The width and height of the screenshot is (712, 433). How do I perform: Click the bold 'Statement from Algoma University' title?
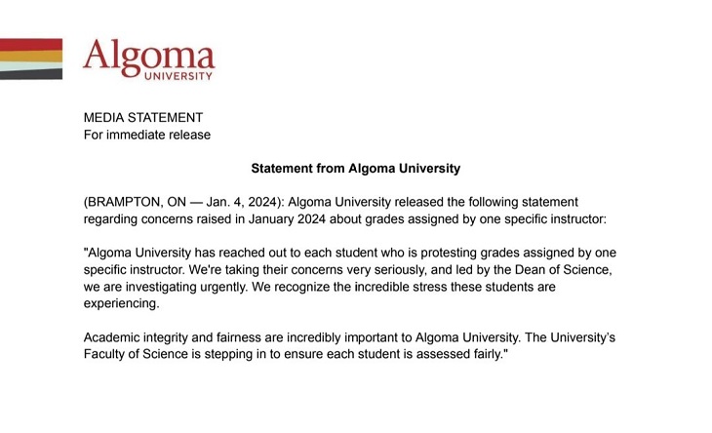(x=355, y=169)
